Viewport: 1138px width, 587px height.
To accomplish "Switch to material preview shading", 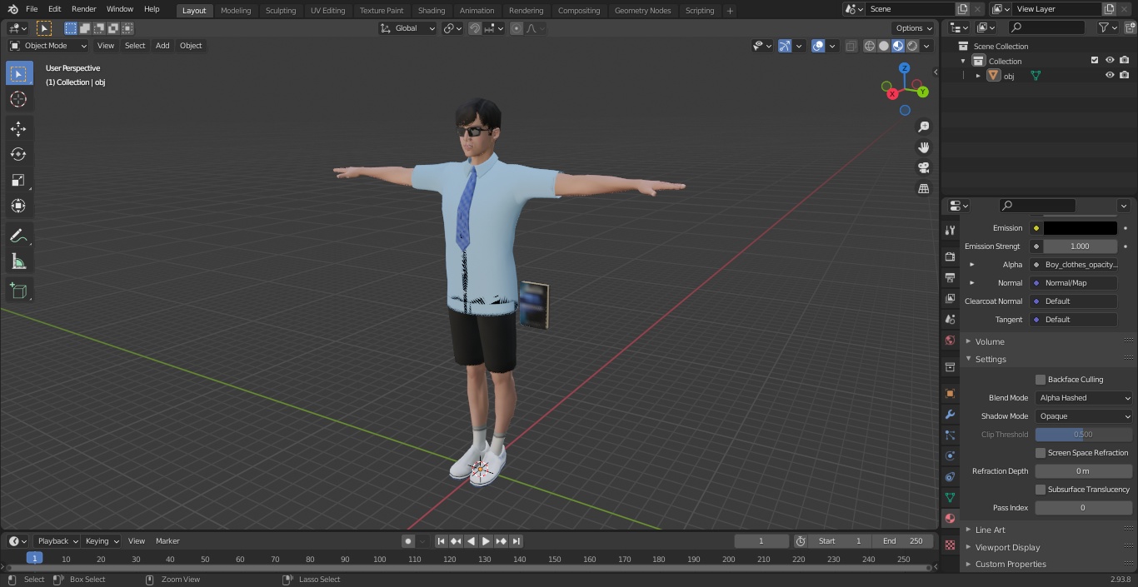I will pos(898,46).
